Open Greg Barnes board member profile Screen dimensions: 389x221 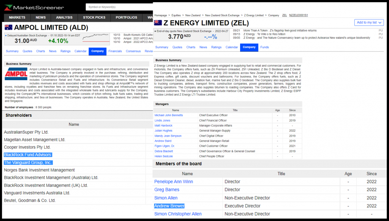pos(167,189)
